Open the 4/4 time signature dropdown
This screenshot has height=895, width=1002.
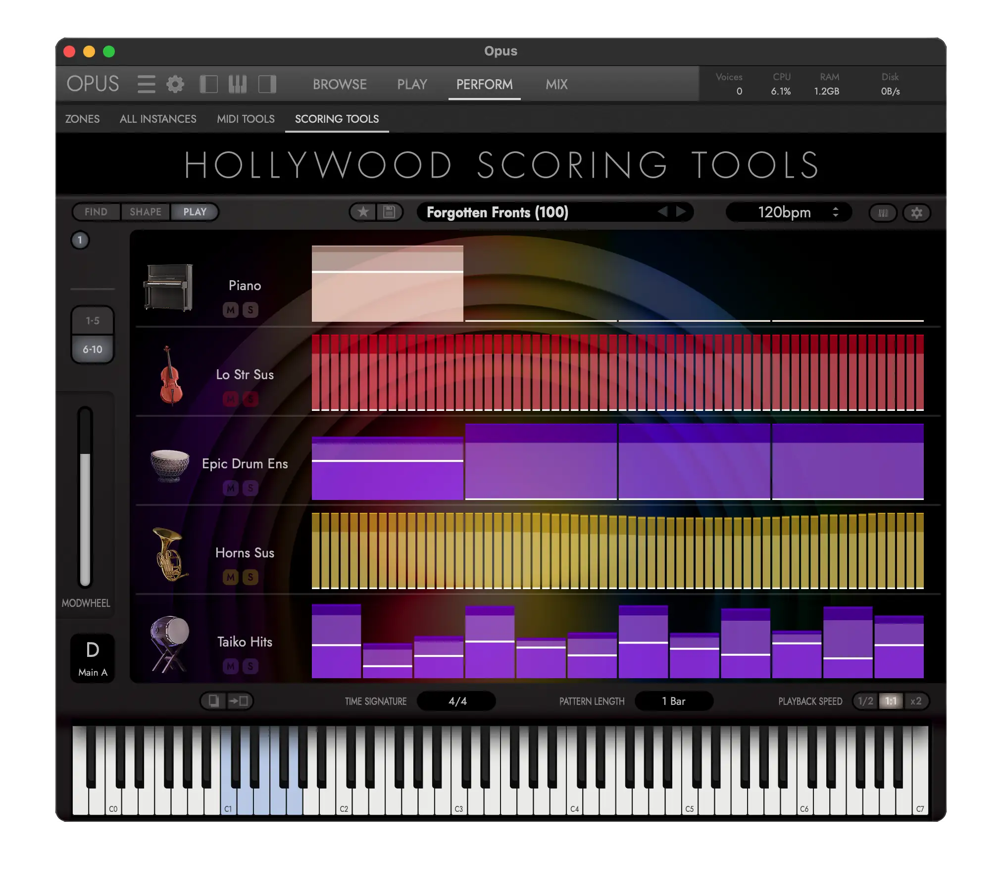pyautogui.click(x=456, y=701)
